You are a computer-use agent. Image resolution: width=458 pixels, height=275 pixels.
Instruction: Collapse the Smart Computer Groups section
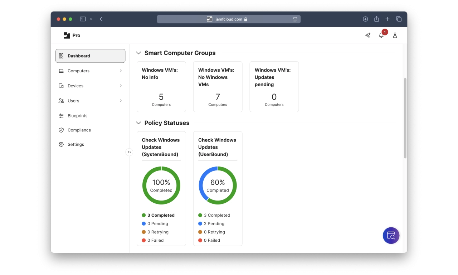coord(138,53)
